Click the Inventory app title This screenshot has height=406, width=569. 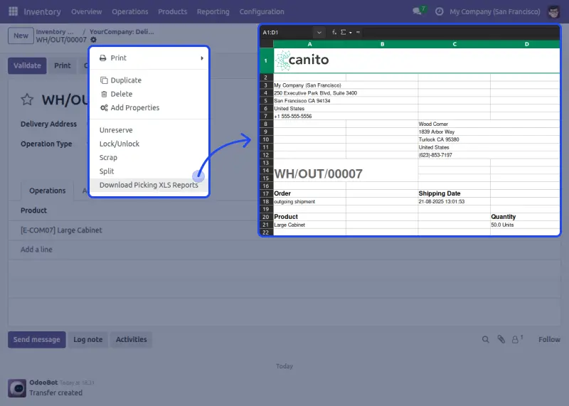42,11
